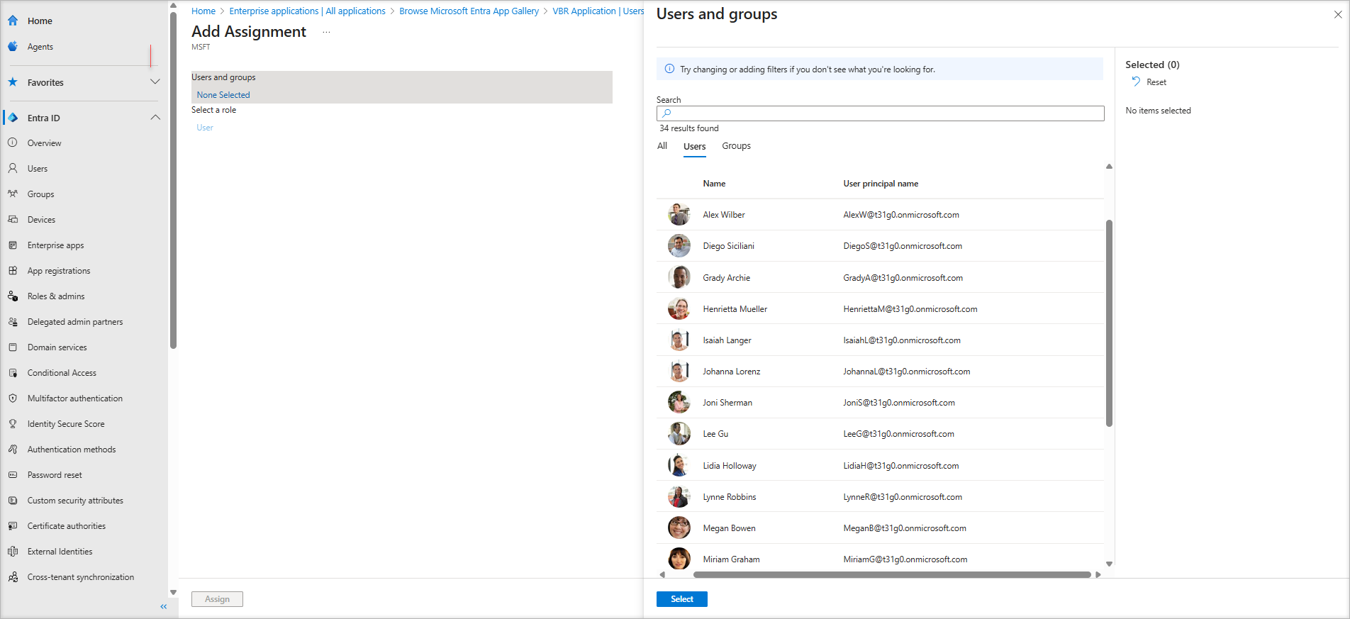Screen dimensions: 1350x619
Task: Click the Home icon in sidebar
Action: click(x=13, y=21)
